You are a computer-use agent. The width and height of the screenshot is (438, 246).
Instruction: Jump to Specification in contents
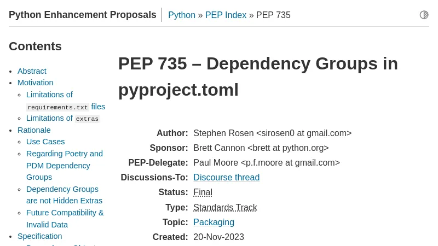(39, 236)
